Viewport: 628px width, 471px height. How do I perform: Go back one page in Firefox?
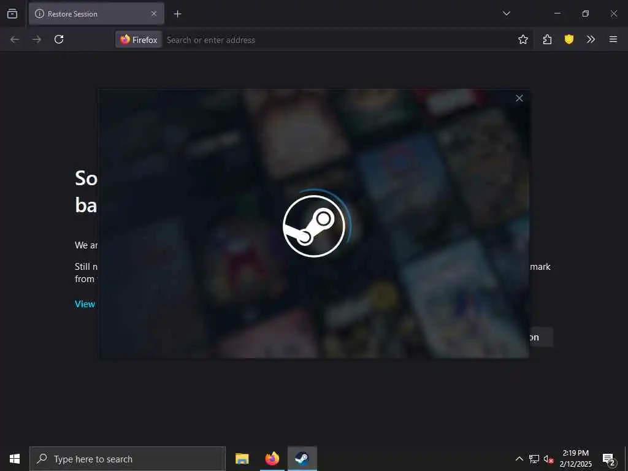(15, 39)
